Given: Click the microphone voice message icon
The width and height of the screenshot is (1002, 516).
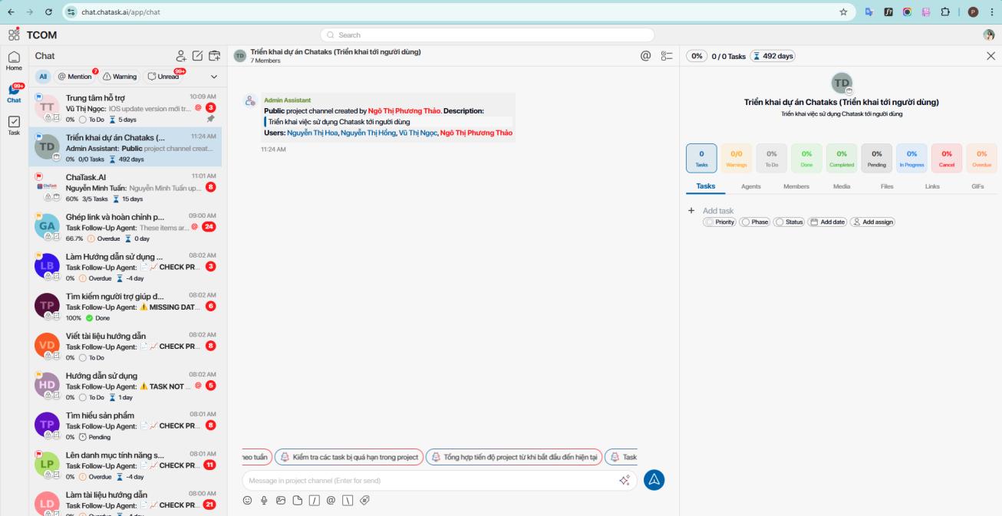Looking at the screenshot, I should (264, 500).
